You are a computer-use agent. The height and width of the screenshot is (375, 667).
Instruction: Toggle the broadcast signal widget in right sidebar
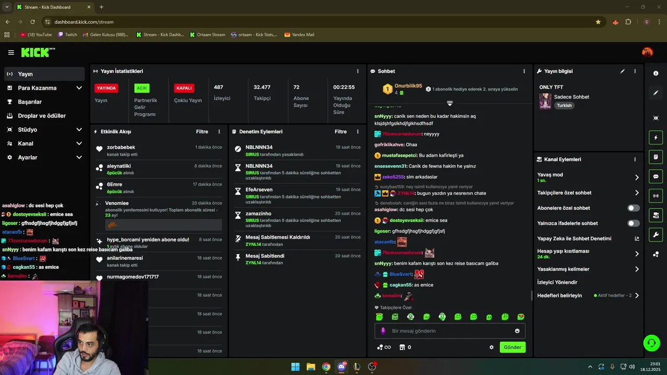coord(656,196)
